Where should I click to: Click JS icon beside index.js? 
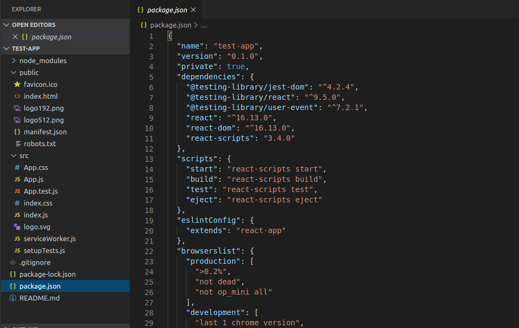tap(17, 215)
